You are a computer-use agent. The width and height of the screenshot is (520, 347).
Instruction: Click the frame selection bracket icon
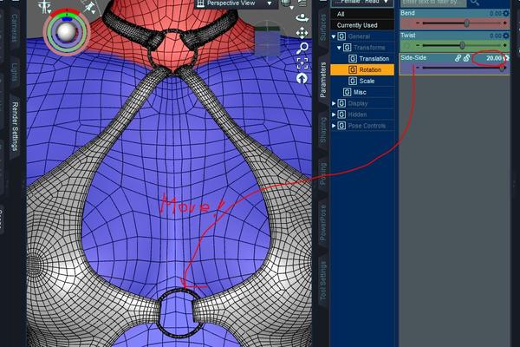coord(302,63)
